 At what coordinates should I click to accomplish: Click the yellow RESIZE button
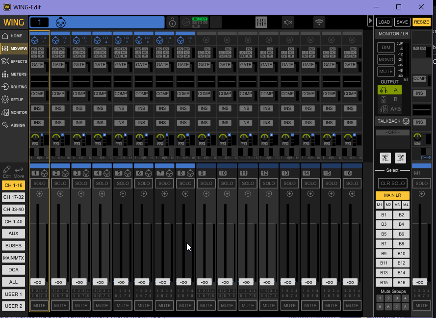point(422,22)
